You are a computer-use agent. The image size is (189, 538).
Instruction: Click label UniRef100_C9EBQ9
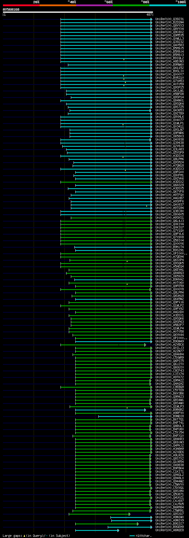pos(170,387)
